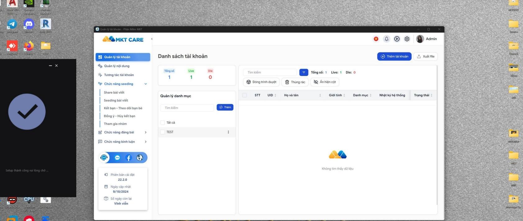Click the 'Xuất file' export button
Viewport: 523px width, 221px height.
425,56
